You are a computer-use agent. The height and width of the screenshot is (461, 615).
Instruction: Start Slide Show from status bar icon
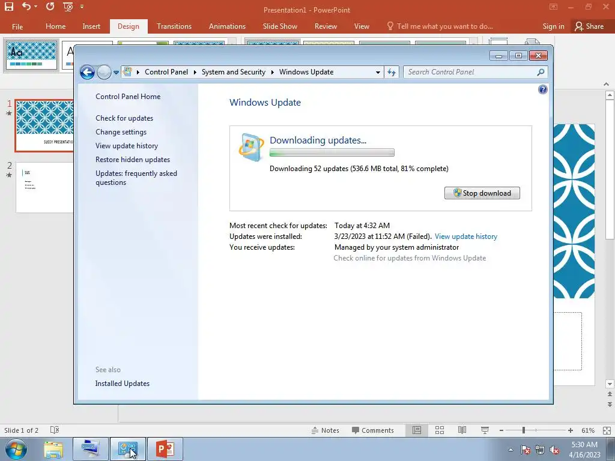pos(485,430)
